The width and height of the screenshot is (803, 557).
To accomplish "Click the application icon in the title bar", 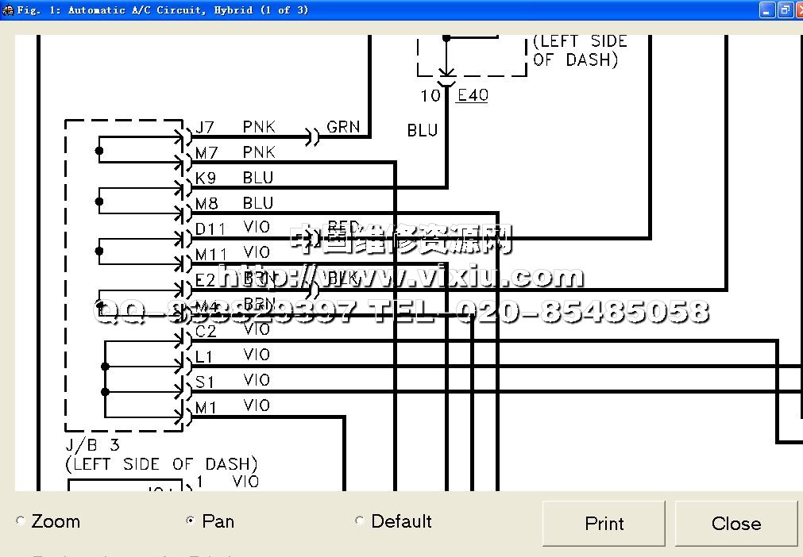I will 8,10.
